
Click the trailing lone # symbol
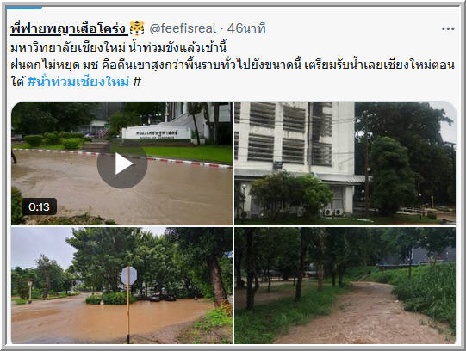point(137,81)
